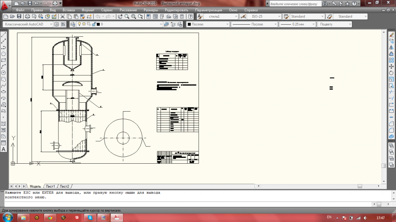
Task: Click the vertical drawing scrollbar thumb
Action: (384, 166)
